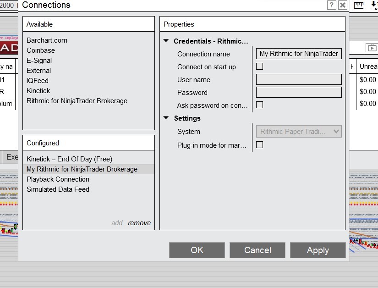Collapse the Settings section
Viewport: 378px width, 288px height.
pos(166,118)
